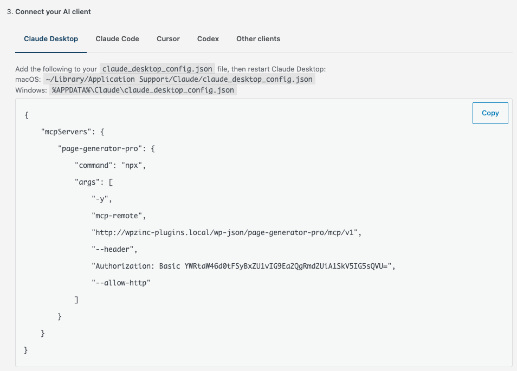Screen dimensions: 517x371
Task: Click the Windows %APPDATA% config path
Action: pyautogui.click(x=143, y=90)
